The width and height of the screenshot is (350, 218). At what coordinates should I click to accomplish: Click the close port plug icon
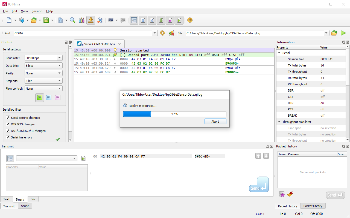coord(171,33)
